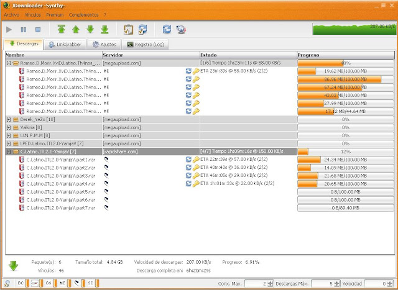Toggle orange premium switch next to ME
Image resolution: width=398 pixels, height=290 pixels.
[69, 283]
